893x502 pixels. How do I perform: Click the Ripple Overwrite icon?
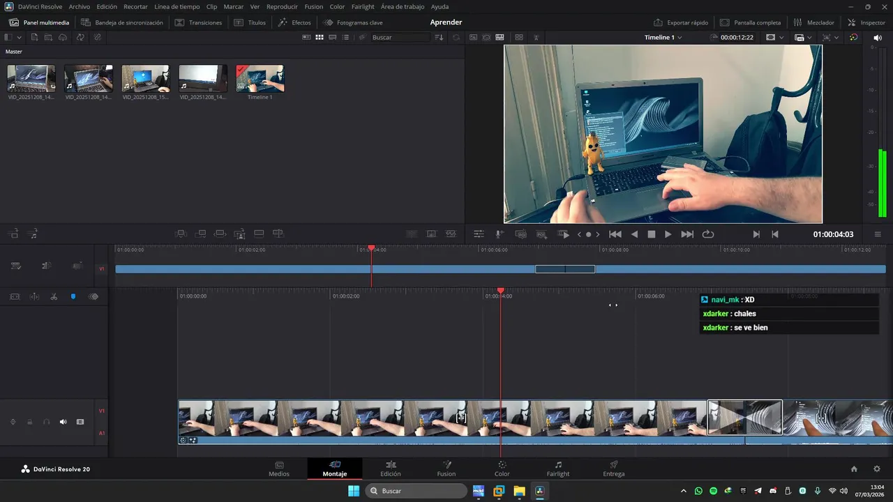[x=220, y=234]
